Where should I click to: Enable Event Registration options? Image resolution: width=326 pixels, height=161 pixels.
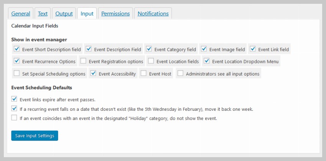[83, 61]
